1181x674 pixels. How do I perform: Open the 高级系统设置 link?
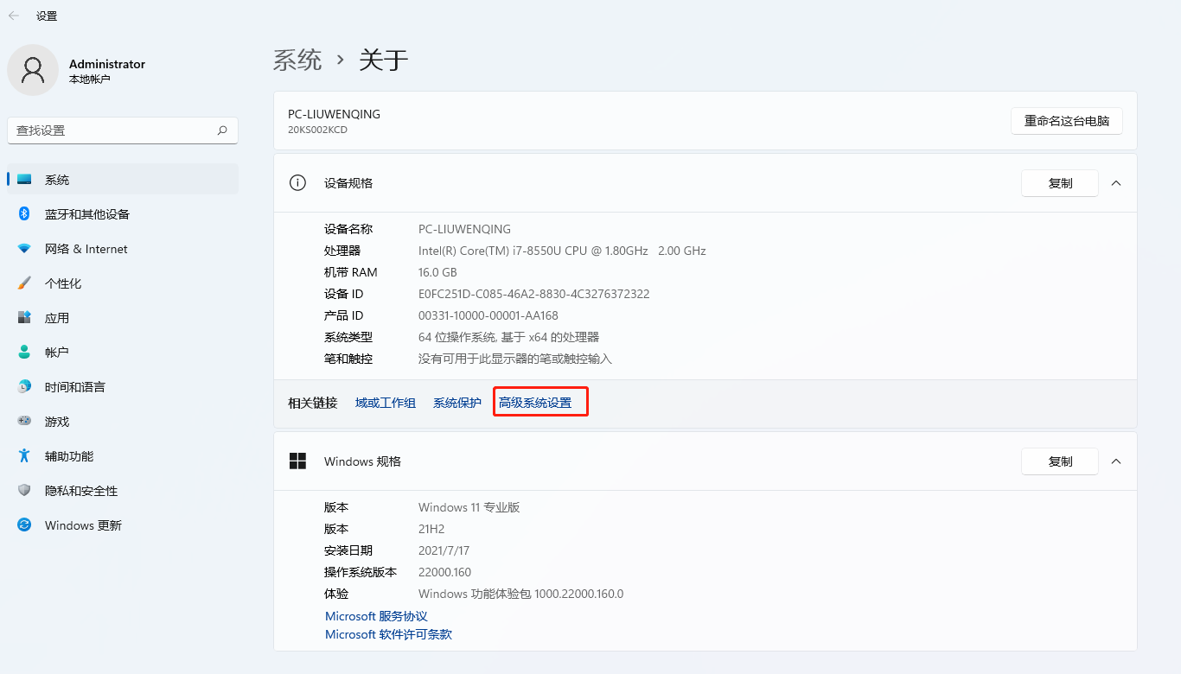pyautogui.click(x=535, y=403)
